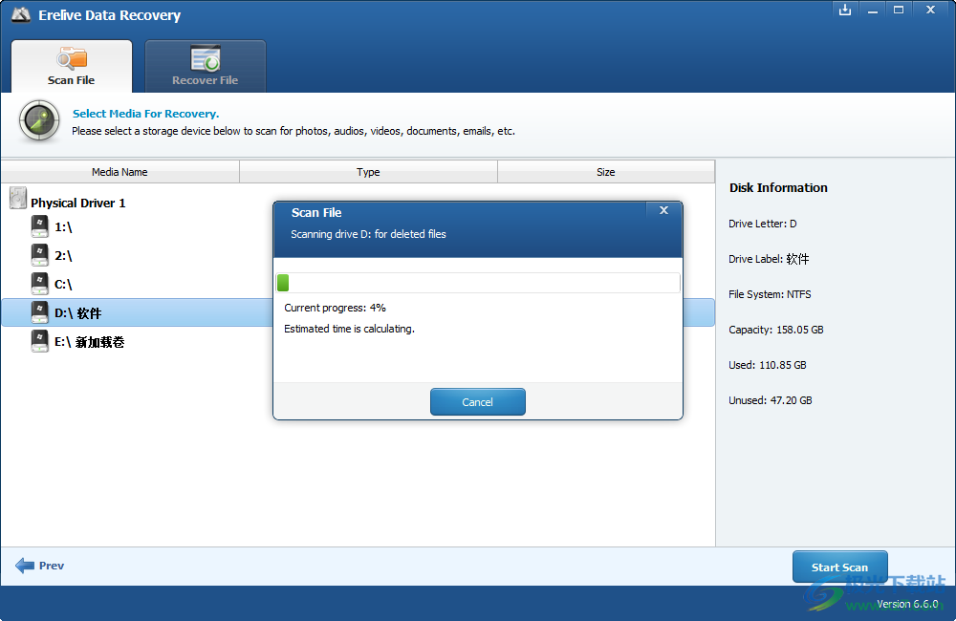Click the Media Name column header
This screenshot has width=956, height=621.
coord(120,172)
